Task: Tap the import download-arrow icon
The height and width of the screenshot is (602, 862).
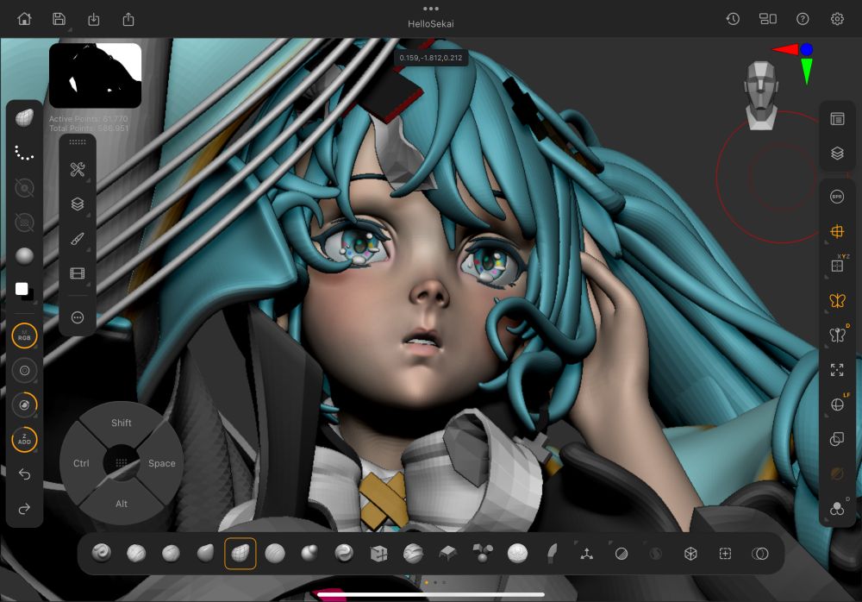Action: (x=93, y=19)
